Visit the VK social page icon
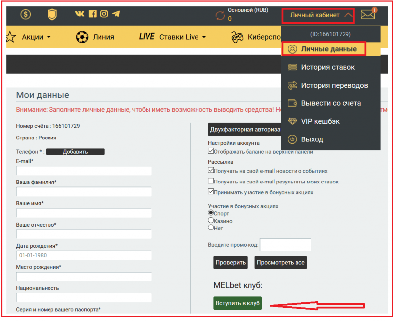 [x=80, y=14]
